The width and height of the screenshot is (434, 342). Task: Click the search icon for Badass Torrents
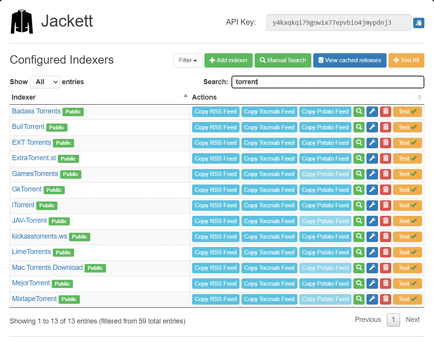(x=359, y=112)
